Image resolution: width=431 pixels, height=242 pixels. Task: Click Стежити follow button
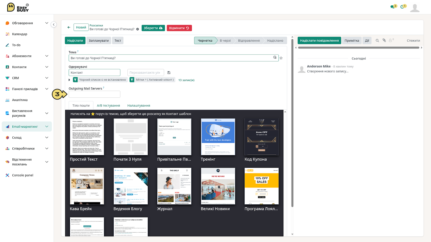tap(413, 41)
